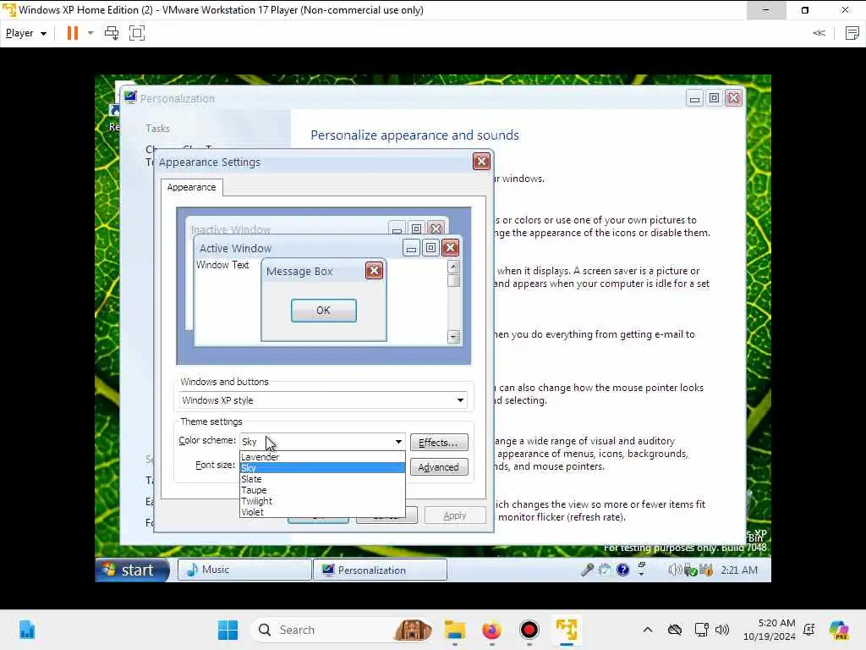Click preview Message Box close icon
866x650 pixels.
[374, 271]
